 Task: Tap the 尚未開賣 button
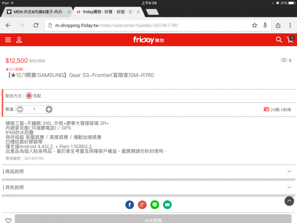[x=153, y=219]
